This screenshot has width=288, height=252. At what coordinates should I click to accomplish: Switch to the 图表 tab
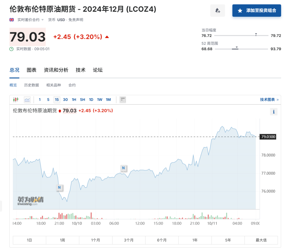point(31,70)
